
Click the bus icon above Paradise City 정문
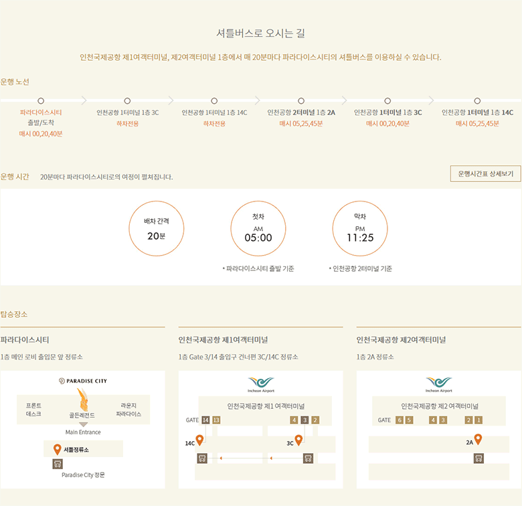click(x=58, y=464)
